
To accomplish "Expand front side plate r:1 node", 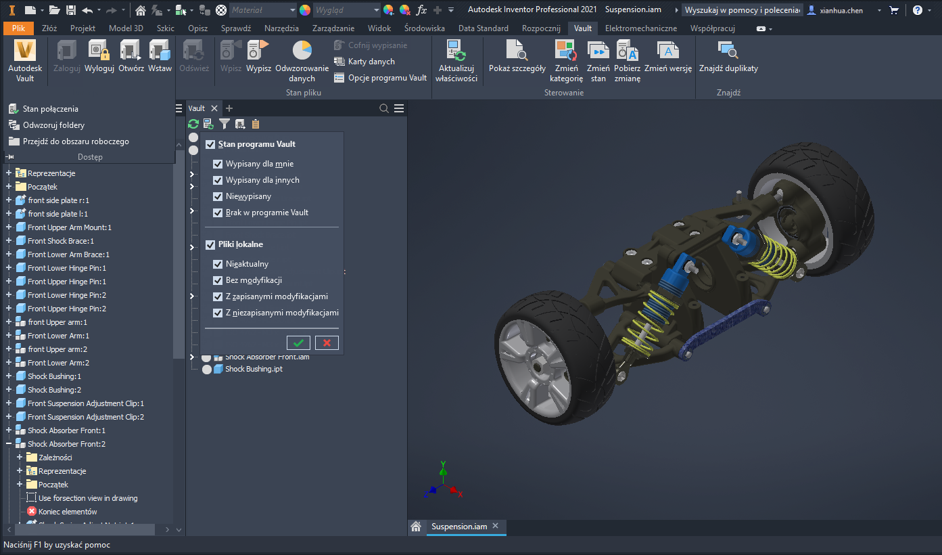I will coord(9,200).
